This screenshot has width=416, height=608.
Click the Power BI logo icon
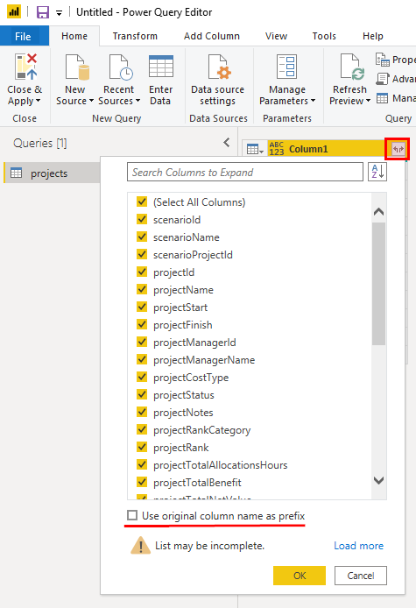pos(14,11)
